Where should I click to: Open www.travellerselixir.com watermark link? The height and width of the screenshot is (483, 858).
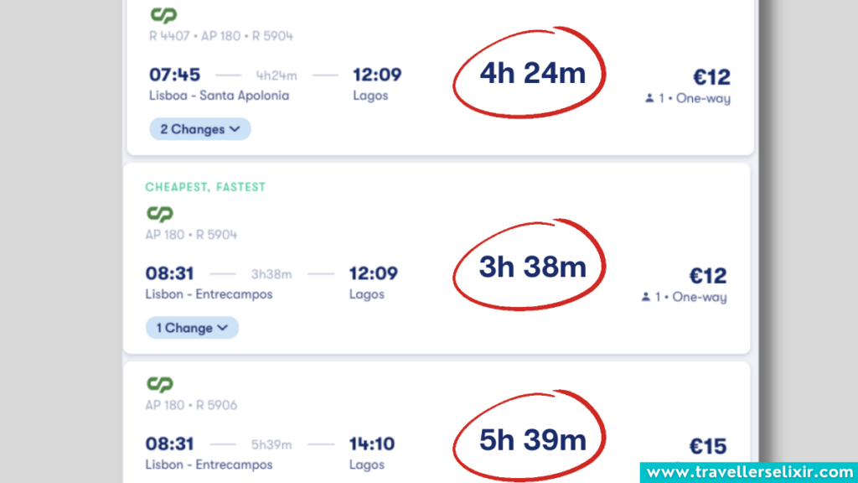pyautogui.click(x=748, y=471)
